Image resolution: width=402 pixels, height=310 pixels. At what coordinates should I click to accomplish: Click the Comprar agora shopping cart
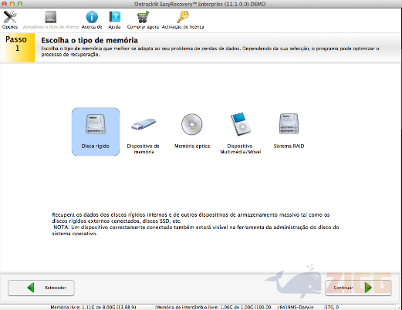pyautogui.click(x=143, y=17)
